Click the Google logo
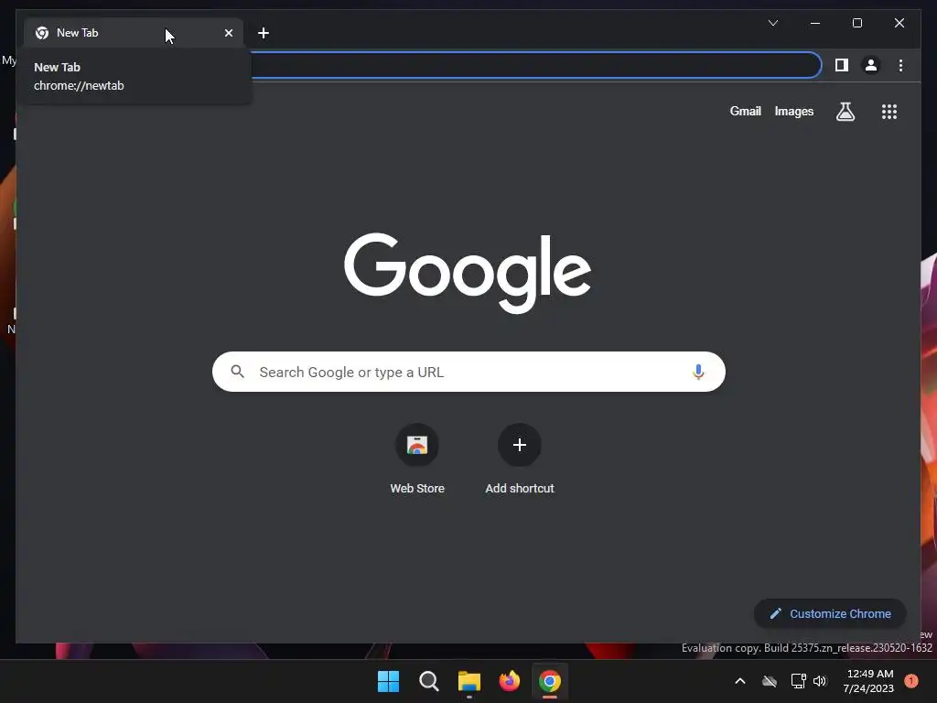 [468, 272]
